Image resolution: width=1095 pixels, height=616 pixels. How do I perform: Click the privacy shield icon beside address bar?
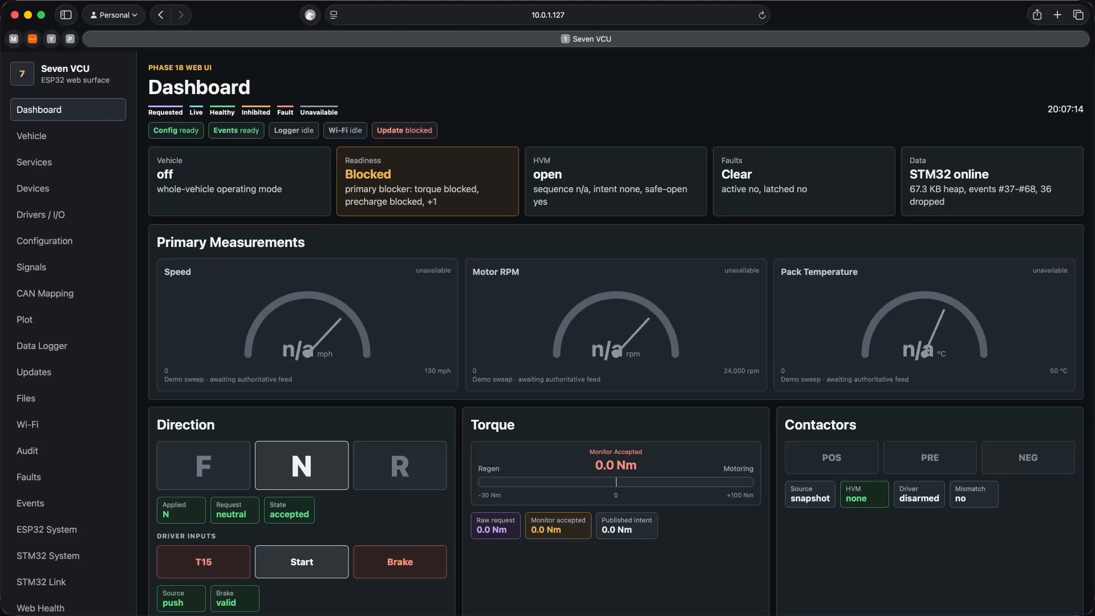(310, 15)
